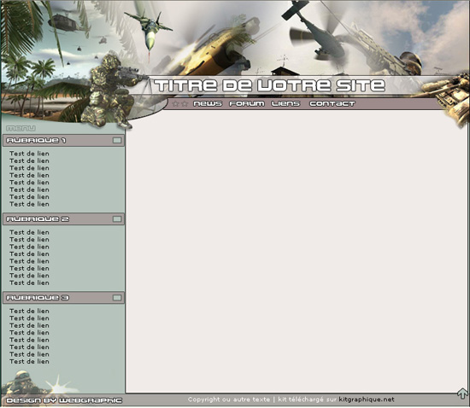Open last Test de lien under Rubrique 1

click(29, 204)
